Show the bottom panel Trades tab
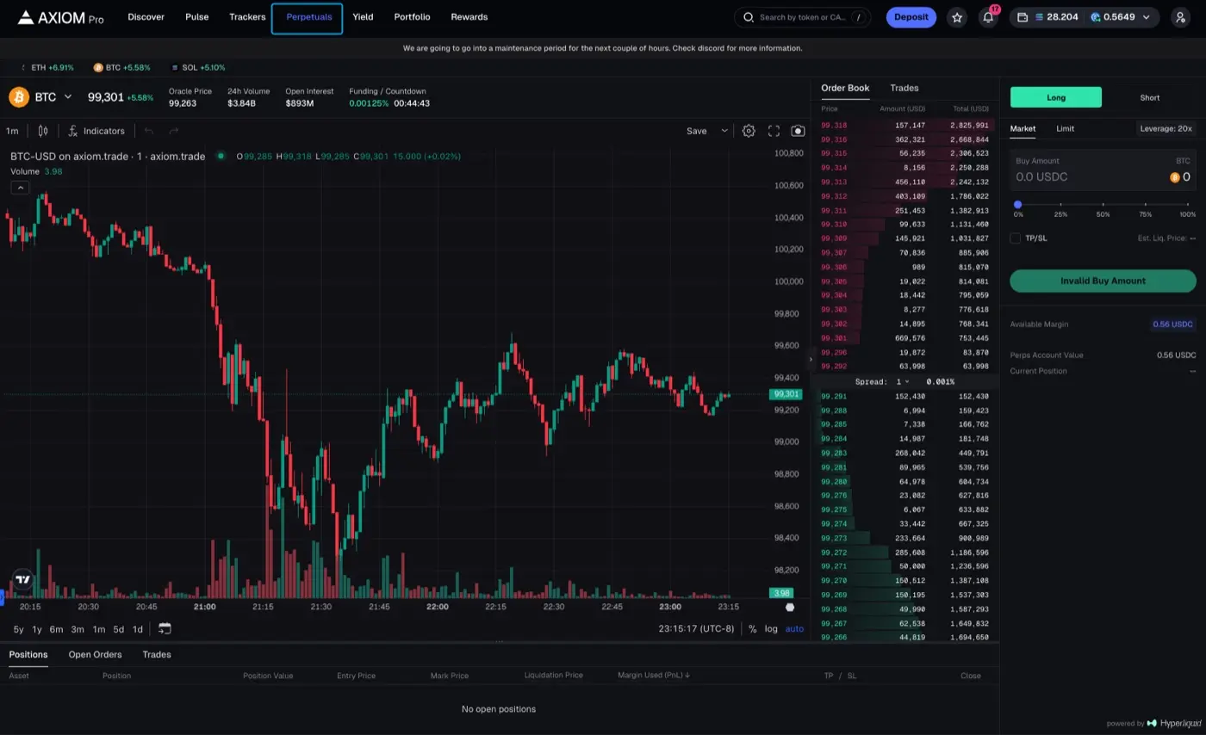The image size is (1206, 735). click(157, 654)
